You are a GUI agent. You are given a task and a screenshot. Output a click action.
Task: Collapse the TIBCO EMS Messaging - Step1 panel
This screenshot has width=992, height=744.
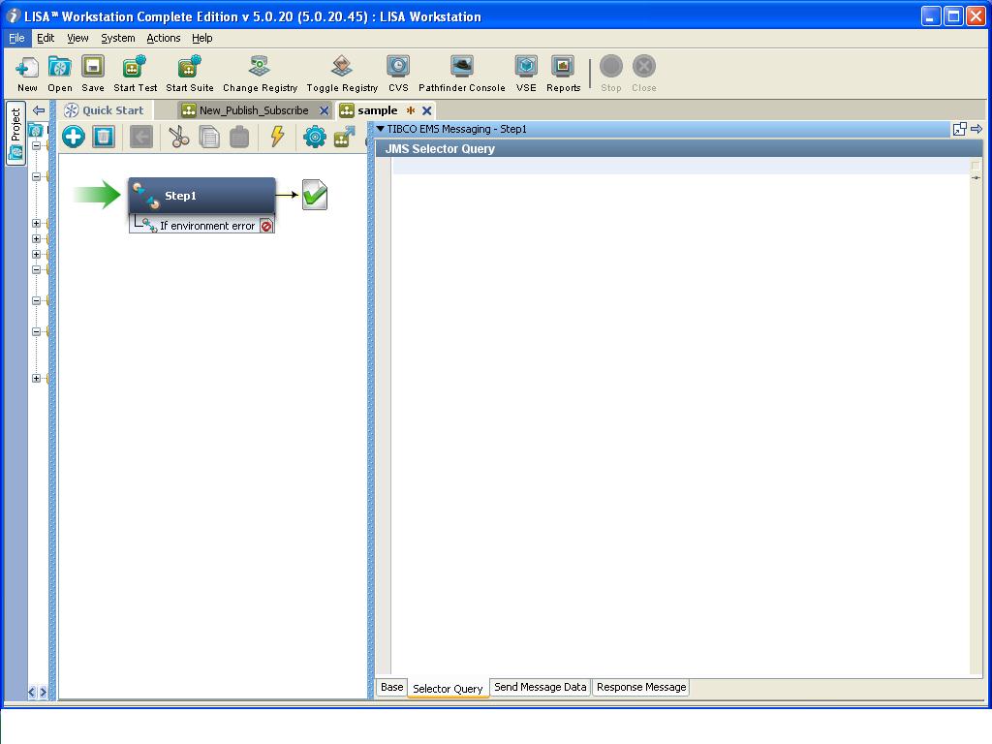pyautogui.click(x=380, y=129)
